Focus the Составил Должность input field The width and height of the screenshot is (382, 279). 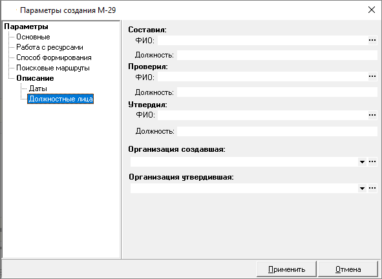277,56
